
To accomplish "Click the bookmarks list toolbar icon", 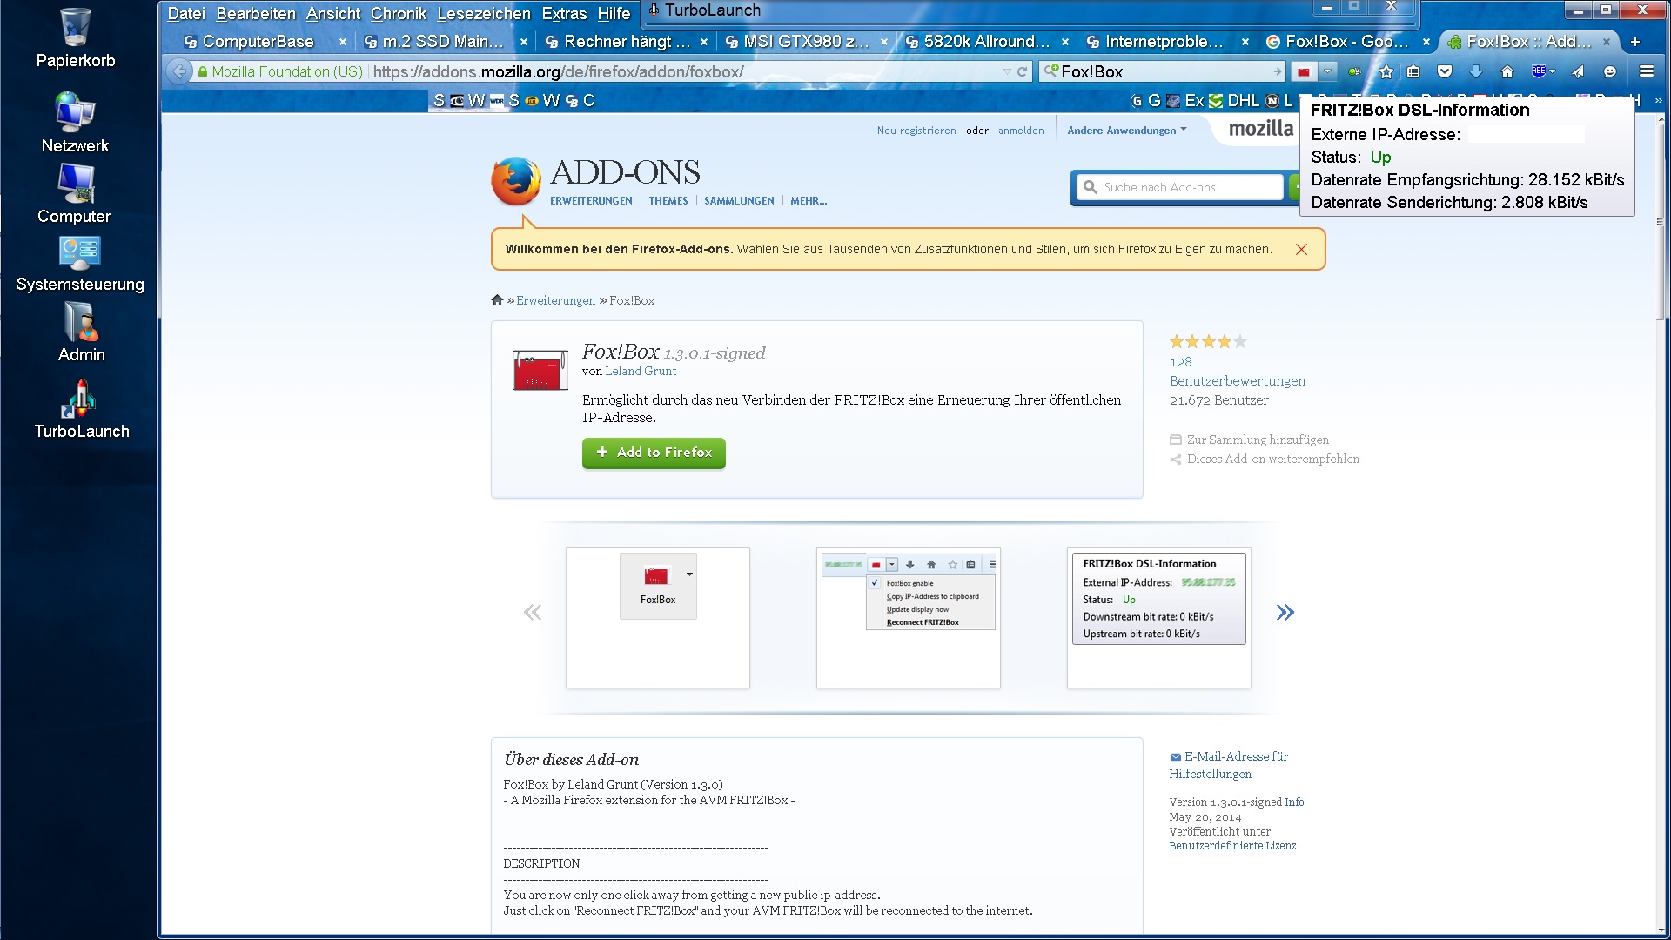I will coord(1414,72).
